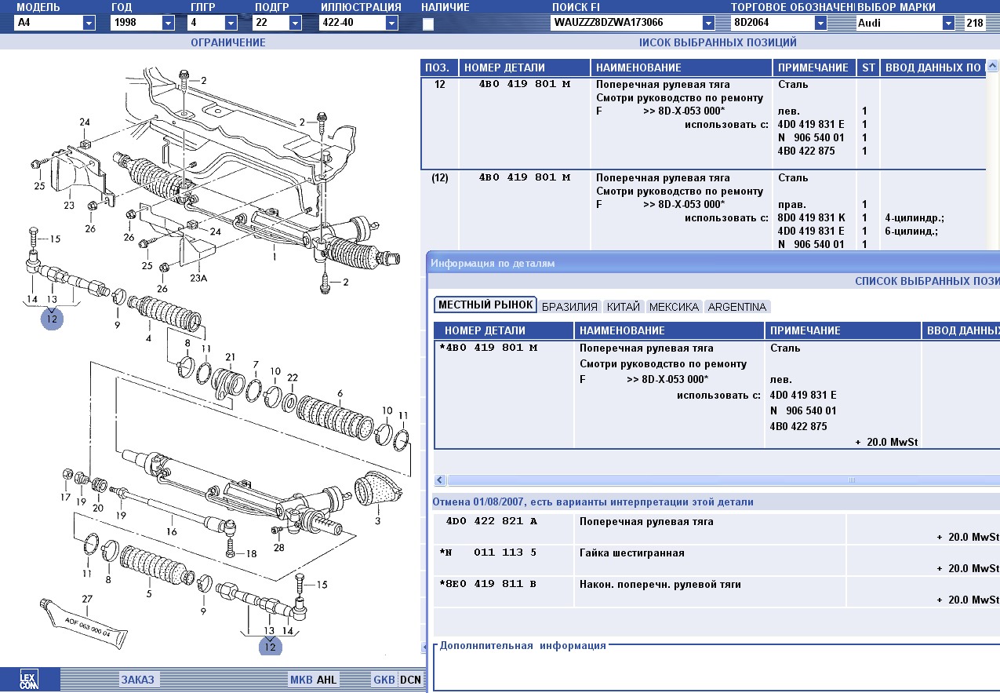Toggle the Наличие checkbox
The height and width of the screenshot is (693, 1000).
[x=428, y=24]
